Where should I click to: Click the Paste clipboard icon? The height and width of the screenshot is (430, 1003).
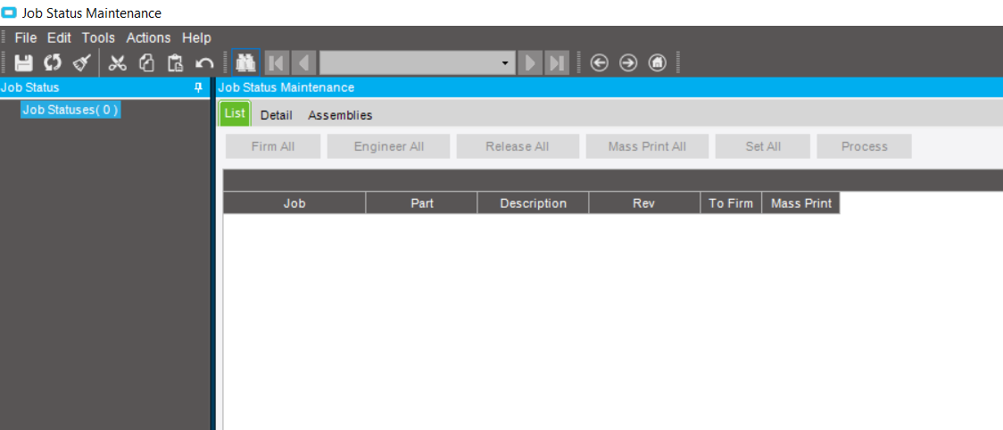(175, 62)
